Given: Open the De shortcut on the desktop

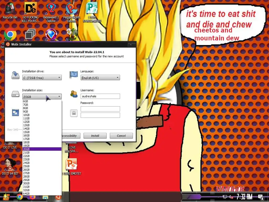Looking at the screenshot, I should [x=30, y=12].
